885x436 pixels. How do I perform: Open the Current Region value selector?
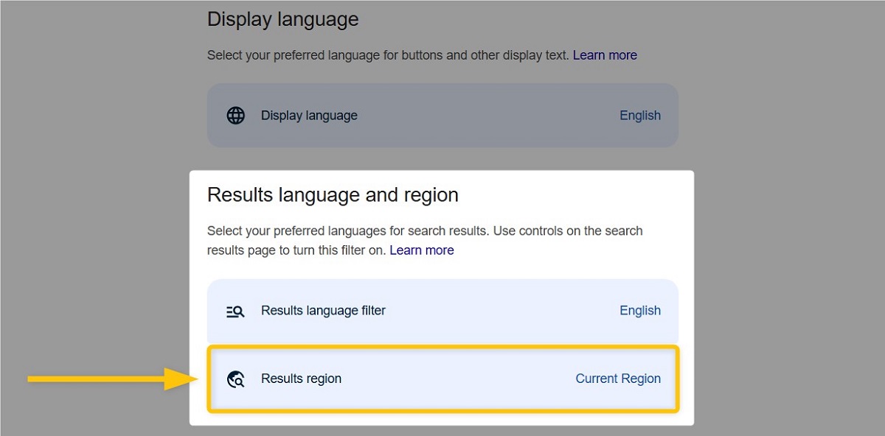[618, 379]
